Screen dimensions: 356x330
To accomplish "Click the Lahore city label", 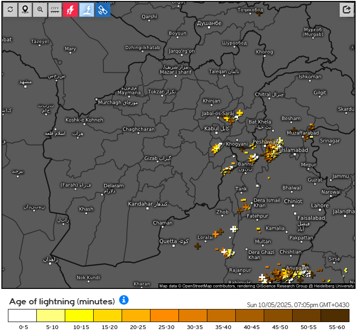I will (320, 205).
